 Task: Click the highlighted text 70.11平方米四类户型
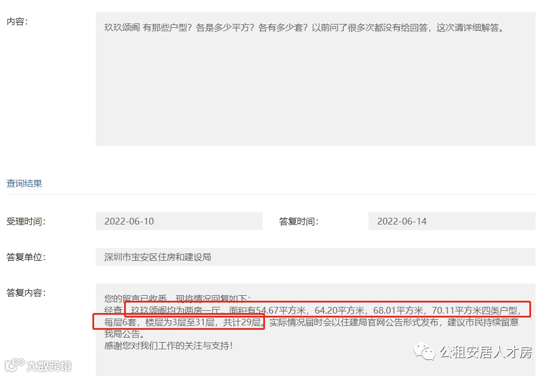click(x=475, y=310)
